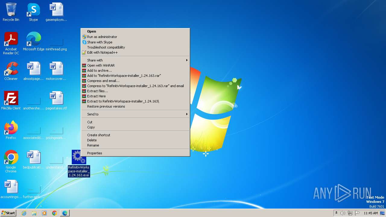Screen dimensions: 386x217
Task: Choose Troubleshoot compatibility
Action: [135, 47]
